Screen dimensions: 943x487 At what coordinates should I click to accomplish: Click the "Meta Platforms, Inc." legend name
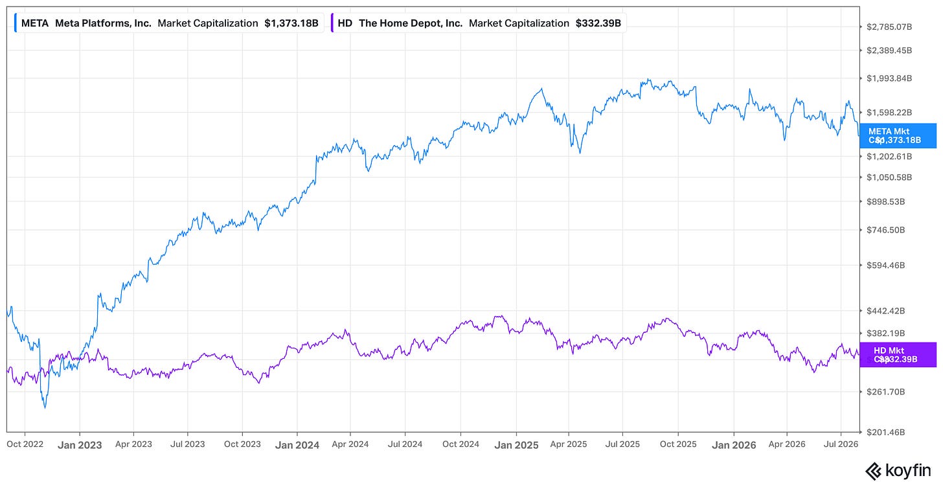point(103,23)
